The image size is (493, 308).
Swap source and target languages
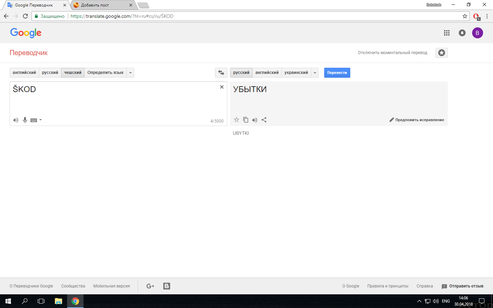221,73
